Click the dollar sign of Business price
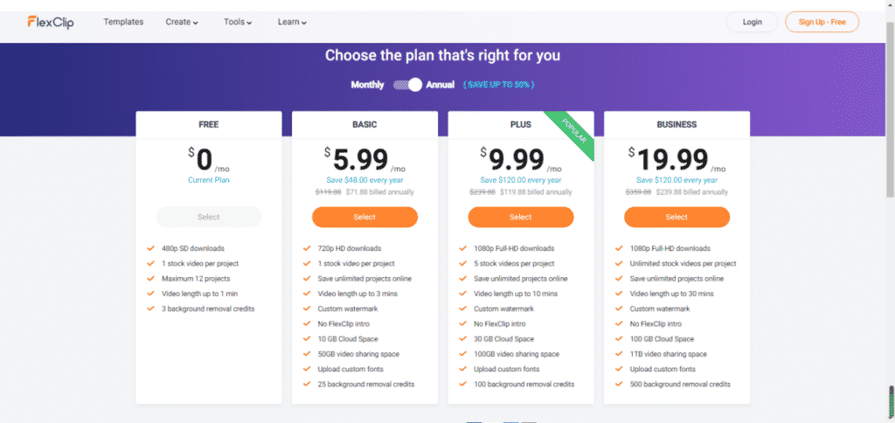895x423 pixels. 631,152
